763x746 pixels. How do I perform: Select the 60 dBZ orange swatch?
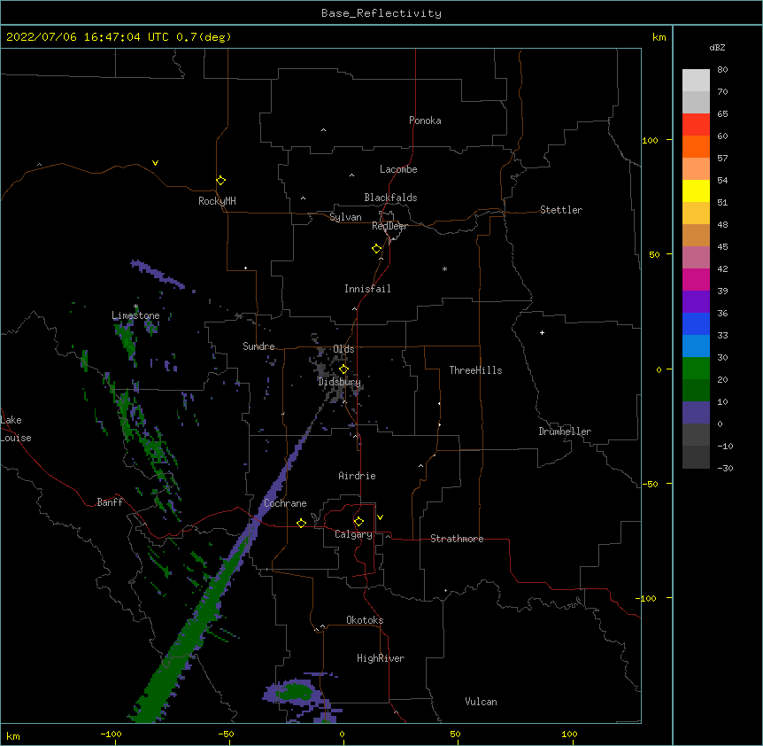pos(696,146)
